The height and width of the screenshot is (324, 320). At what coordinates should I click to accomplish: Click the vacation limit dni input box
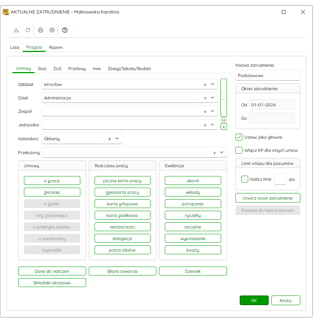(x=280, y=179)
